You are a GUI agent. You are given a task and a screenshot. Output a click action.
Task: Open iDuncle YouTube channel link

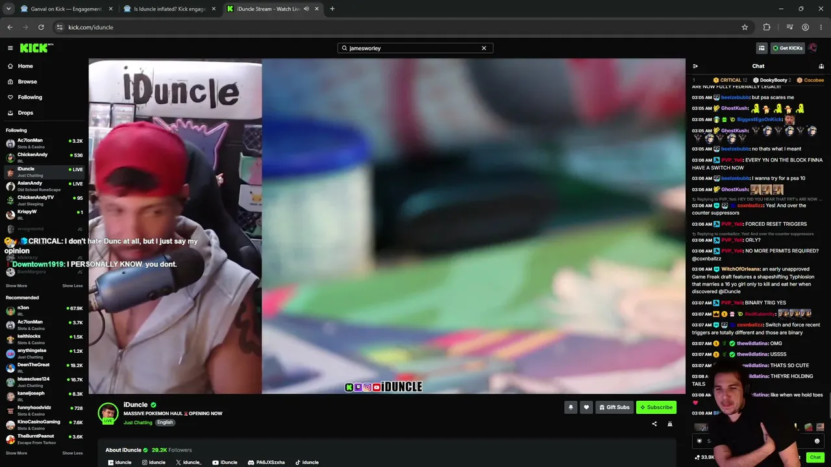(x=225, y=462)
